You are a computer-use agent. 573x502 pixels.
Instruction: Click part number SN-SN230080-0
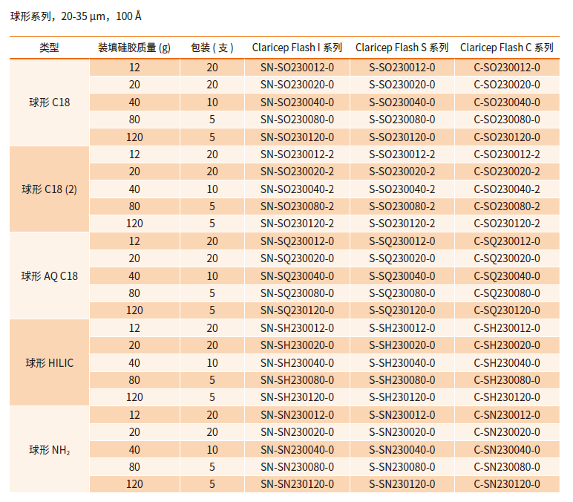(x=297, y=467)
